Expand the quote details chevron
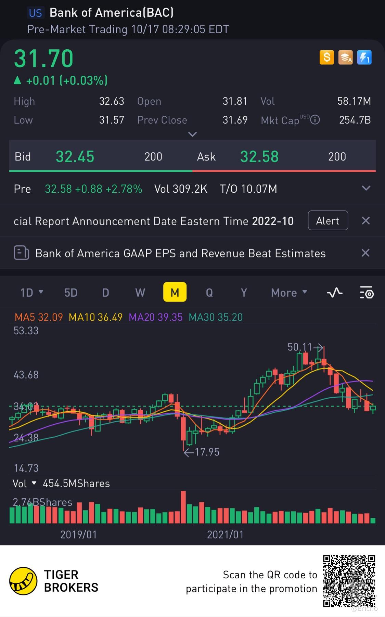This screenshot has width=385, height=617. click(x=192, y=134)
